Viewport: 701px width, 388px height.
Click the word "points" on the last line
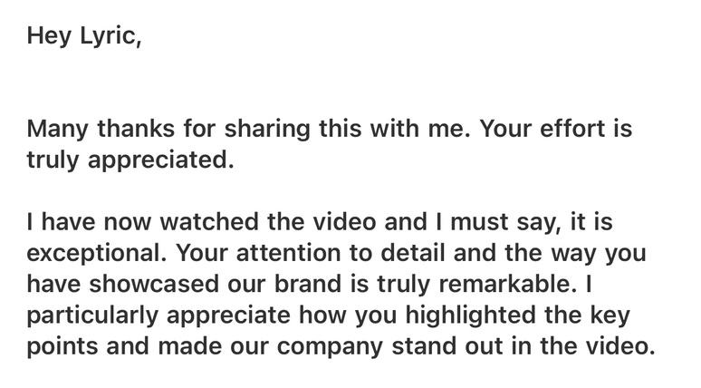63,345
